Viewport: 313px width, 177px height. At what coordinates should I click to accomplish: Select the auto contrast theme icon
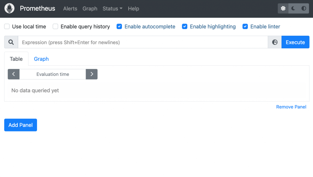click(x=304, y=8)
